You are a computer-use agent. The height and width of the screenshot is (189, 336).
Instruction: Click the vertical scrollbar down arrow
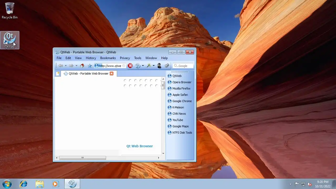coord(163,153)
